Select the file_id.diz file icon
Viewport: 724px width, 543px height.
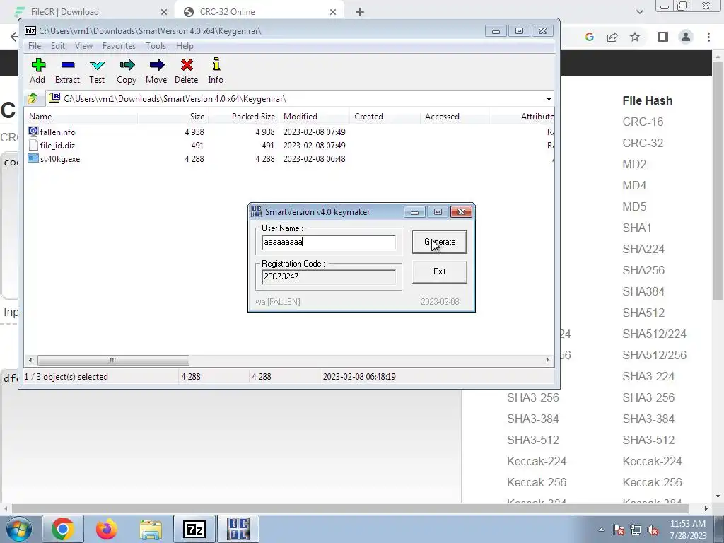point(33,145)
